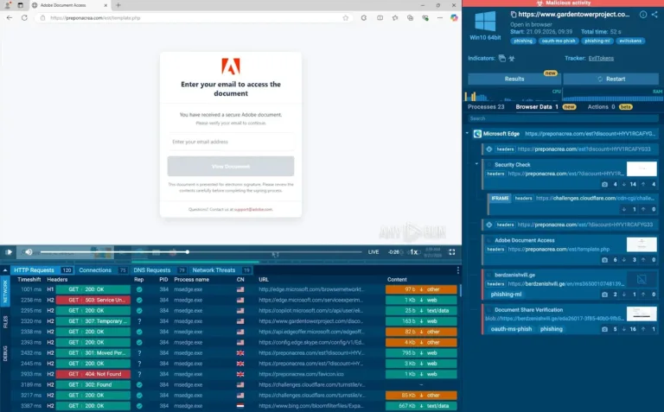The image size is (664, 412).
Task: Open headers for the berdzenishvili.ge entry
Action: pyautogui.click(x=495, y=284)
